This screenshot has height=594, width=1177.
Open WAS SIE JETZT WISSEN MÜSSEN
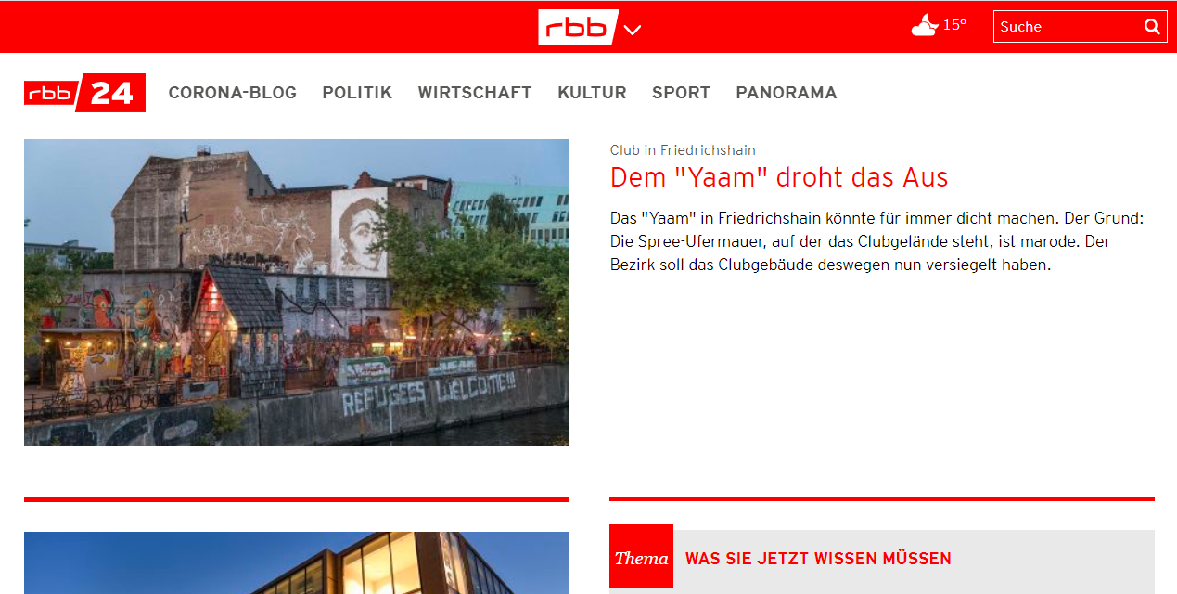point(818,559)
